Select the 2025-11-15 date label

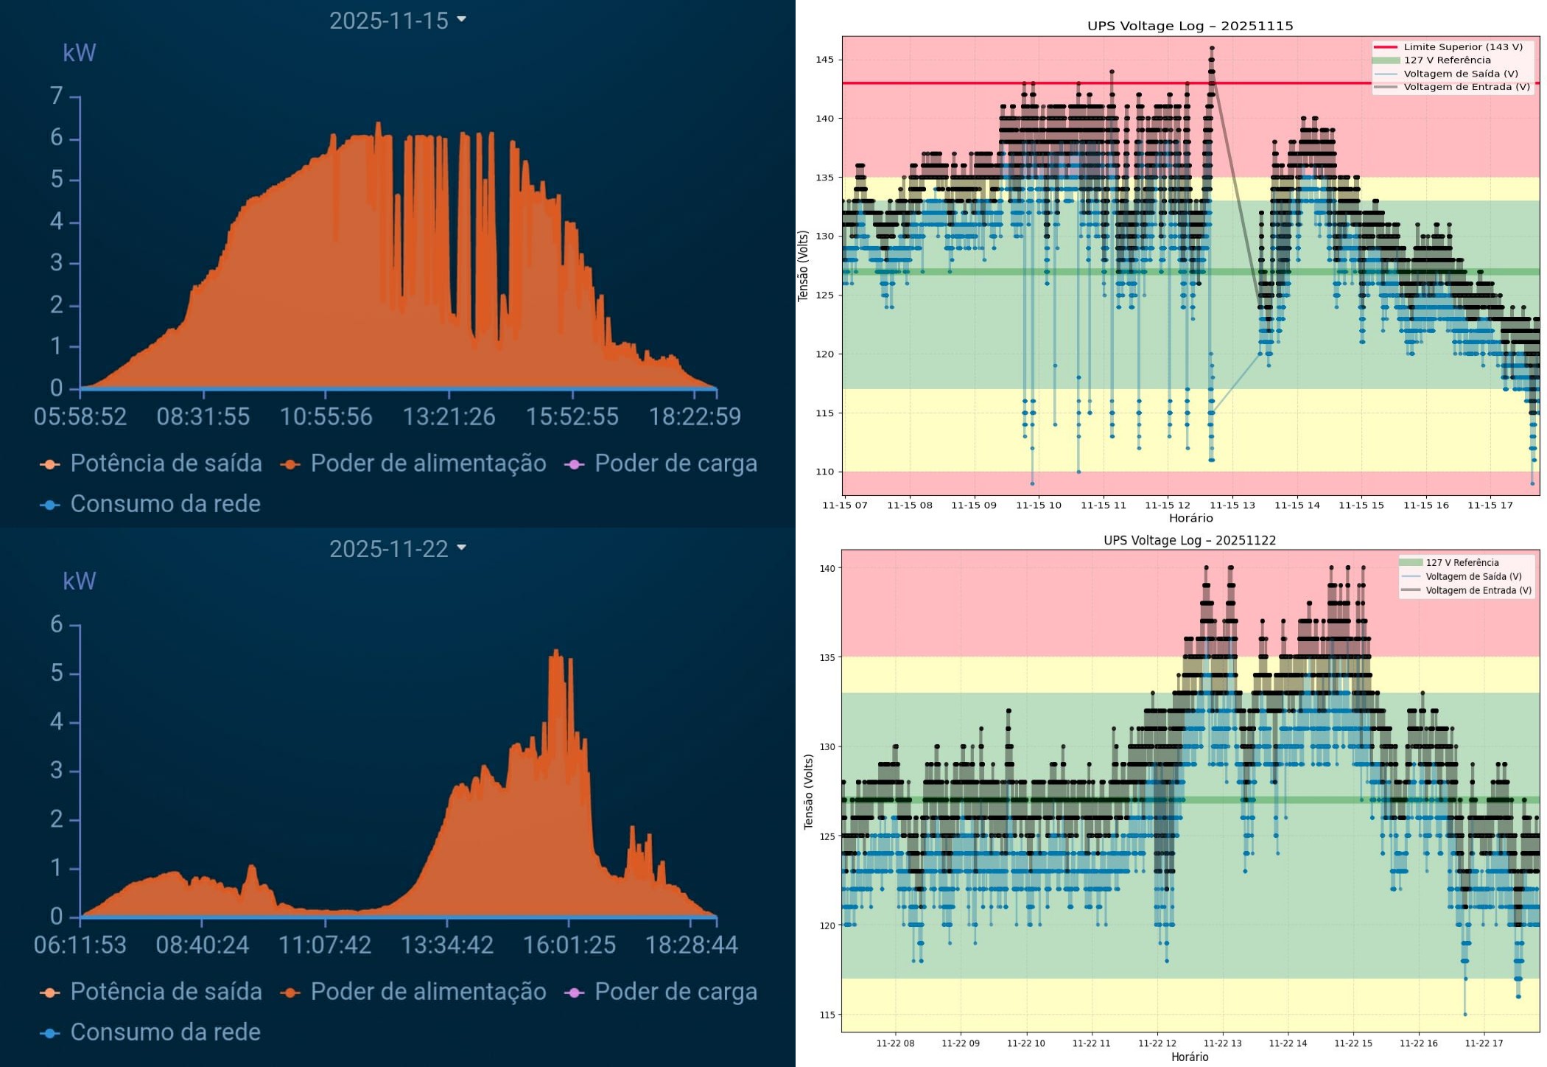pyautogui.click(x=388, y=21)
